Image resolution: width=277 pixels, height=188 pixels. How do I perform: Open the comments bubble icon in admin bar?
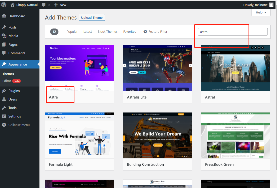coord(44,5)
